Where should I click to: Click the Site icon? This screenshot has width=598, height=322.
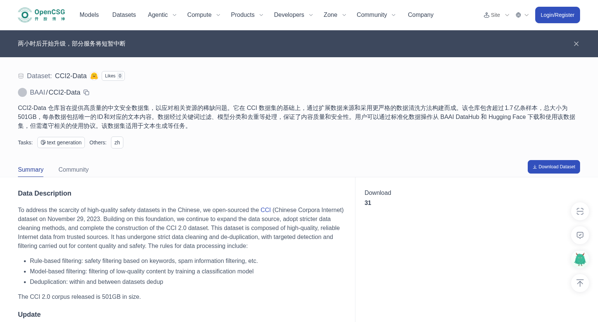[x=487, y=15]
